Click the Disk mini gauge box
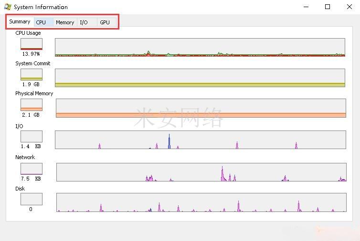The width and height of the screenshot is (360, 241). click(32, 199)
